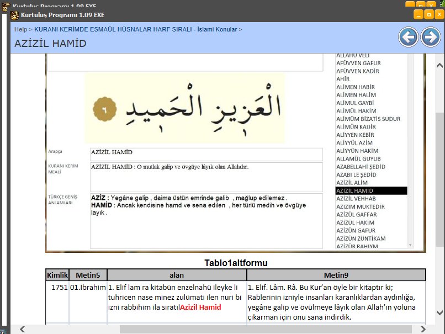Click the TÜRKÇE GENİŞ ANLAMLARI text box
Image resolution: width=445 pixels, height=334 pixels.
(x=206, y=220)
